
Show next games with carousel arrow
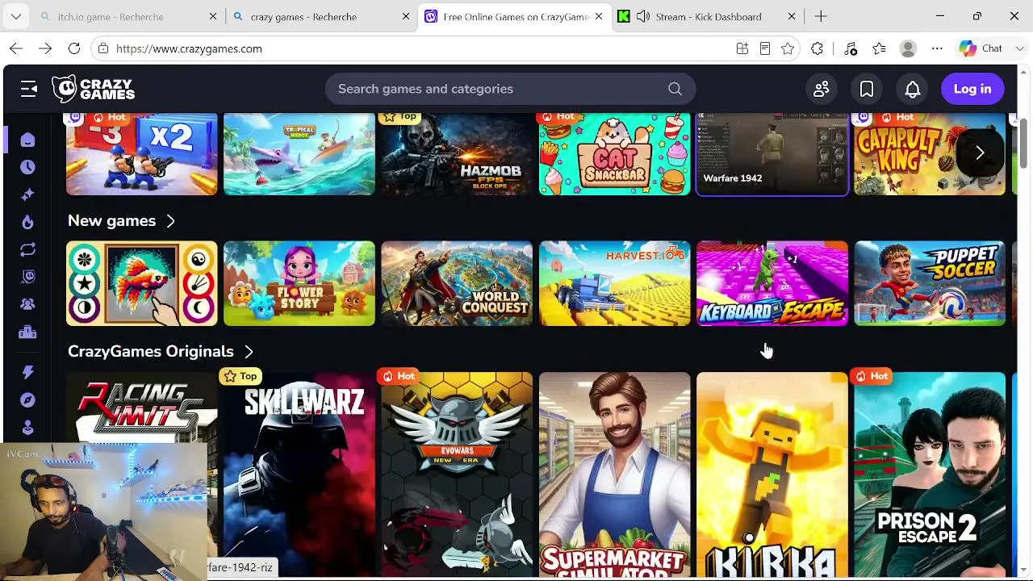point(980,153)
